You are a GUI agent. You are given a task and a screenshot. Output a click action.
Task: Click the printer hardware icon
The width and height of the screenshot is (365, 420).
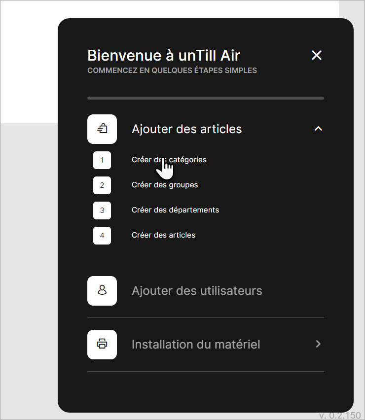point(102,344)
